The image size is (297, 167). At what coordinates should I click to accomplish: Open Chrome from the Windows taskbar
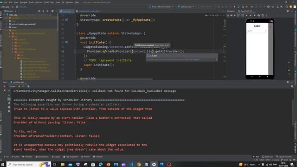click(139, 165)
